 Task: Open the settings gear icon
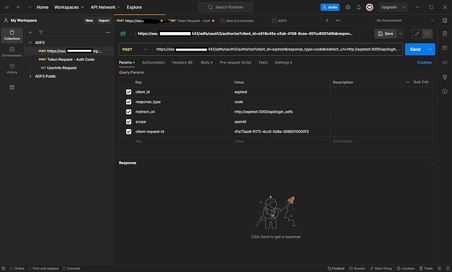click(x=348, y=7)
